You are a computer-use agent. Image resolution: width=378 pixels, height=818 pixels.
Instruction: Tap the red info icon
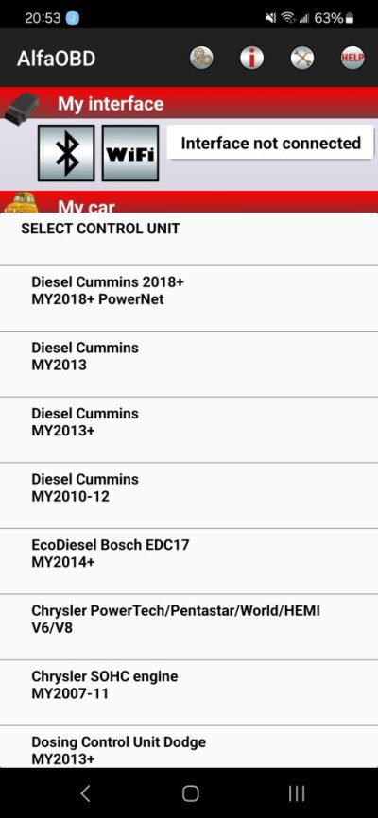[x=251, y=58]
